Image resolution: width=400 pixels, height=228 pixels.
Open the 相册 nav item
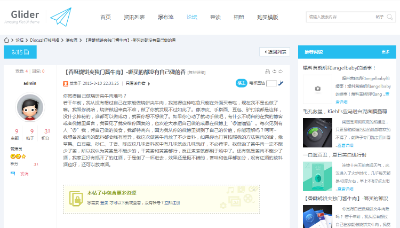coord(239,17)
